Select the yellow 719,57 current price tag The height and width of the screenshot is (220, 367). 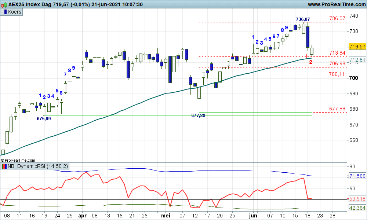tap(357, 47)
